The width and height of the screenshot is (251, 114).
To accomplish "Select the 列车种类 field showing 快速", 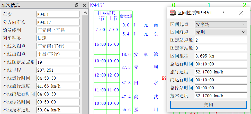I will point(58,38).
